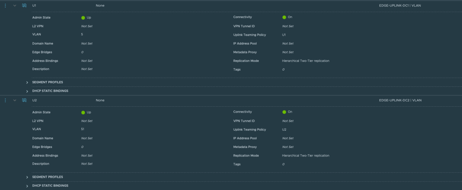Open the three-dot actions menu for U2

[x=5, y=100]
